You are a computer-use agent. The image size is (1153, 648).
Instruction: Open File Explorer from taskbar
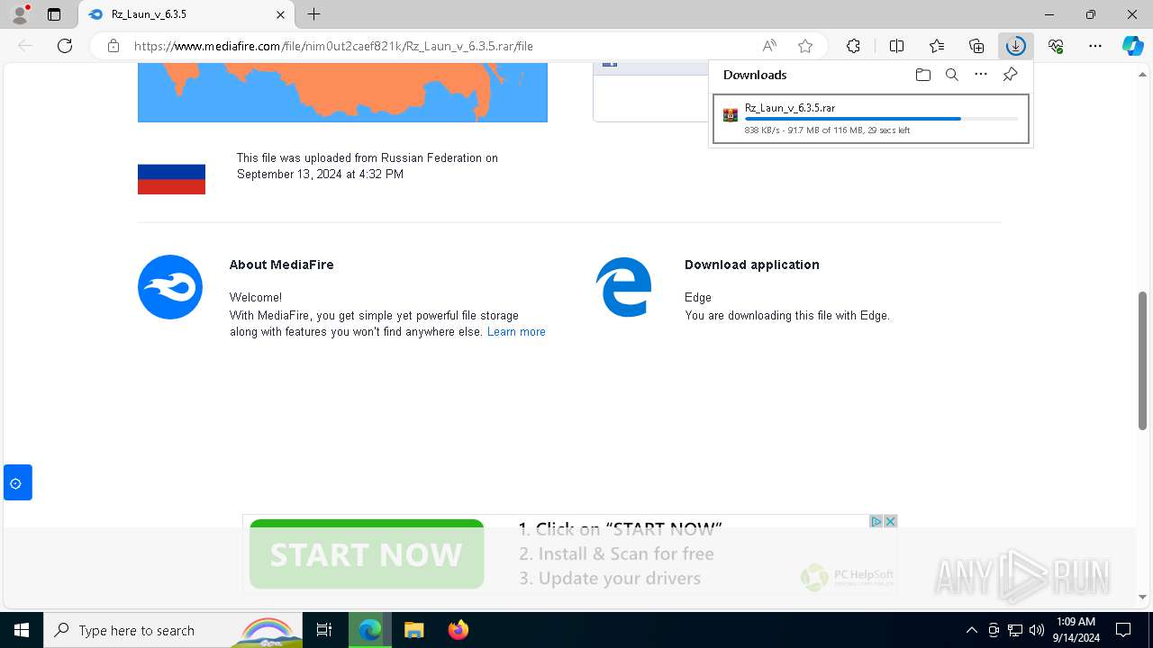click(x=413, y=630)
